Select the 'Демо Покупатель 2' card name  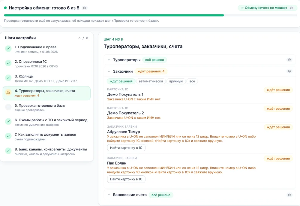pyautogui.click(x=125, y=113)
